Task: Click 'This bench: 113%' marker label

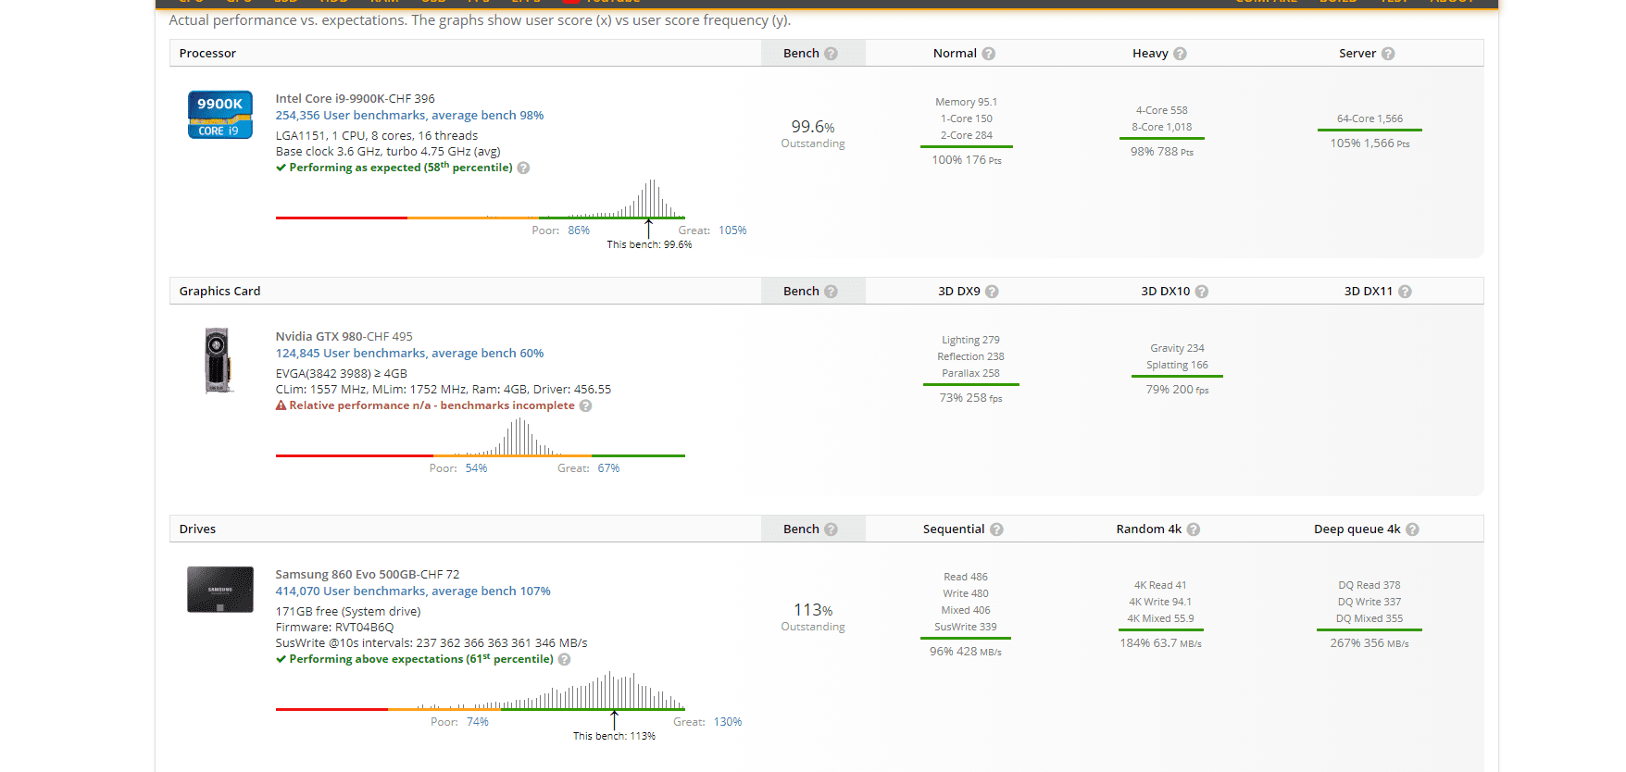Action: click(614, 737)
